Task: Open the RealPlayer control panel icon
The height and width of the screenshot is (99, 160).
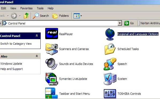Action: 52,34
